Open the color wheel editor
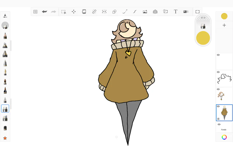The height and width of the screenshot is (146, 233). tap(224, 137)
